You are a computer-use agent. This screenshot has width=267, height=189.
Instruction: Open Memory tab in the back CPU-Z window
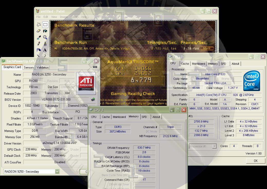pyautogui.click(x=213, y=64)
